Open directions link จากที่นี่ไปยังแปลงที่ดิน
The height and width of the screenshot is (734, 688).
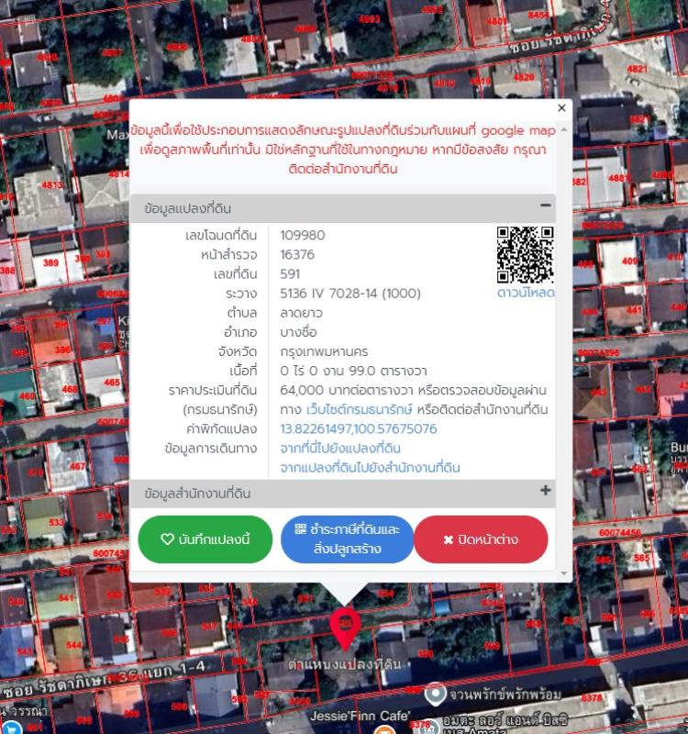339,449
